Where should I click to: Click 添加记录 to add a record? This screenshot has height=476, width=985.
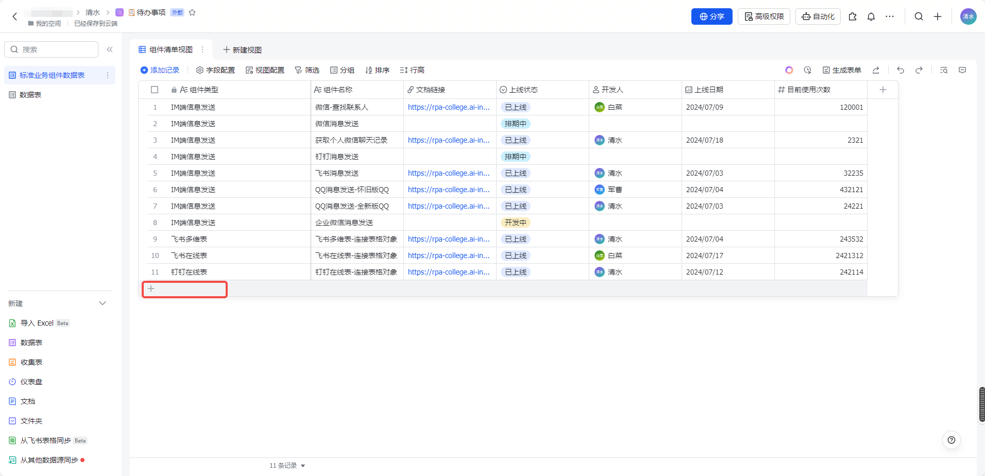pos(160,70)
